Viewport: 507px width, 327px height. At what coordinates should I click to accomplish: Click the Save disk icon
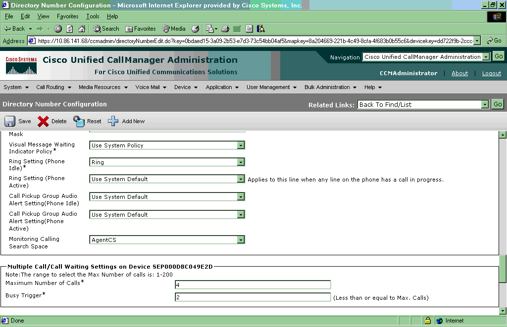point(10,121)
